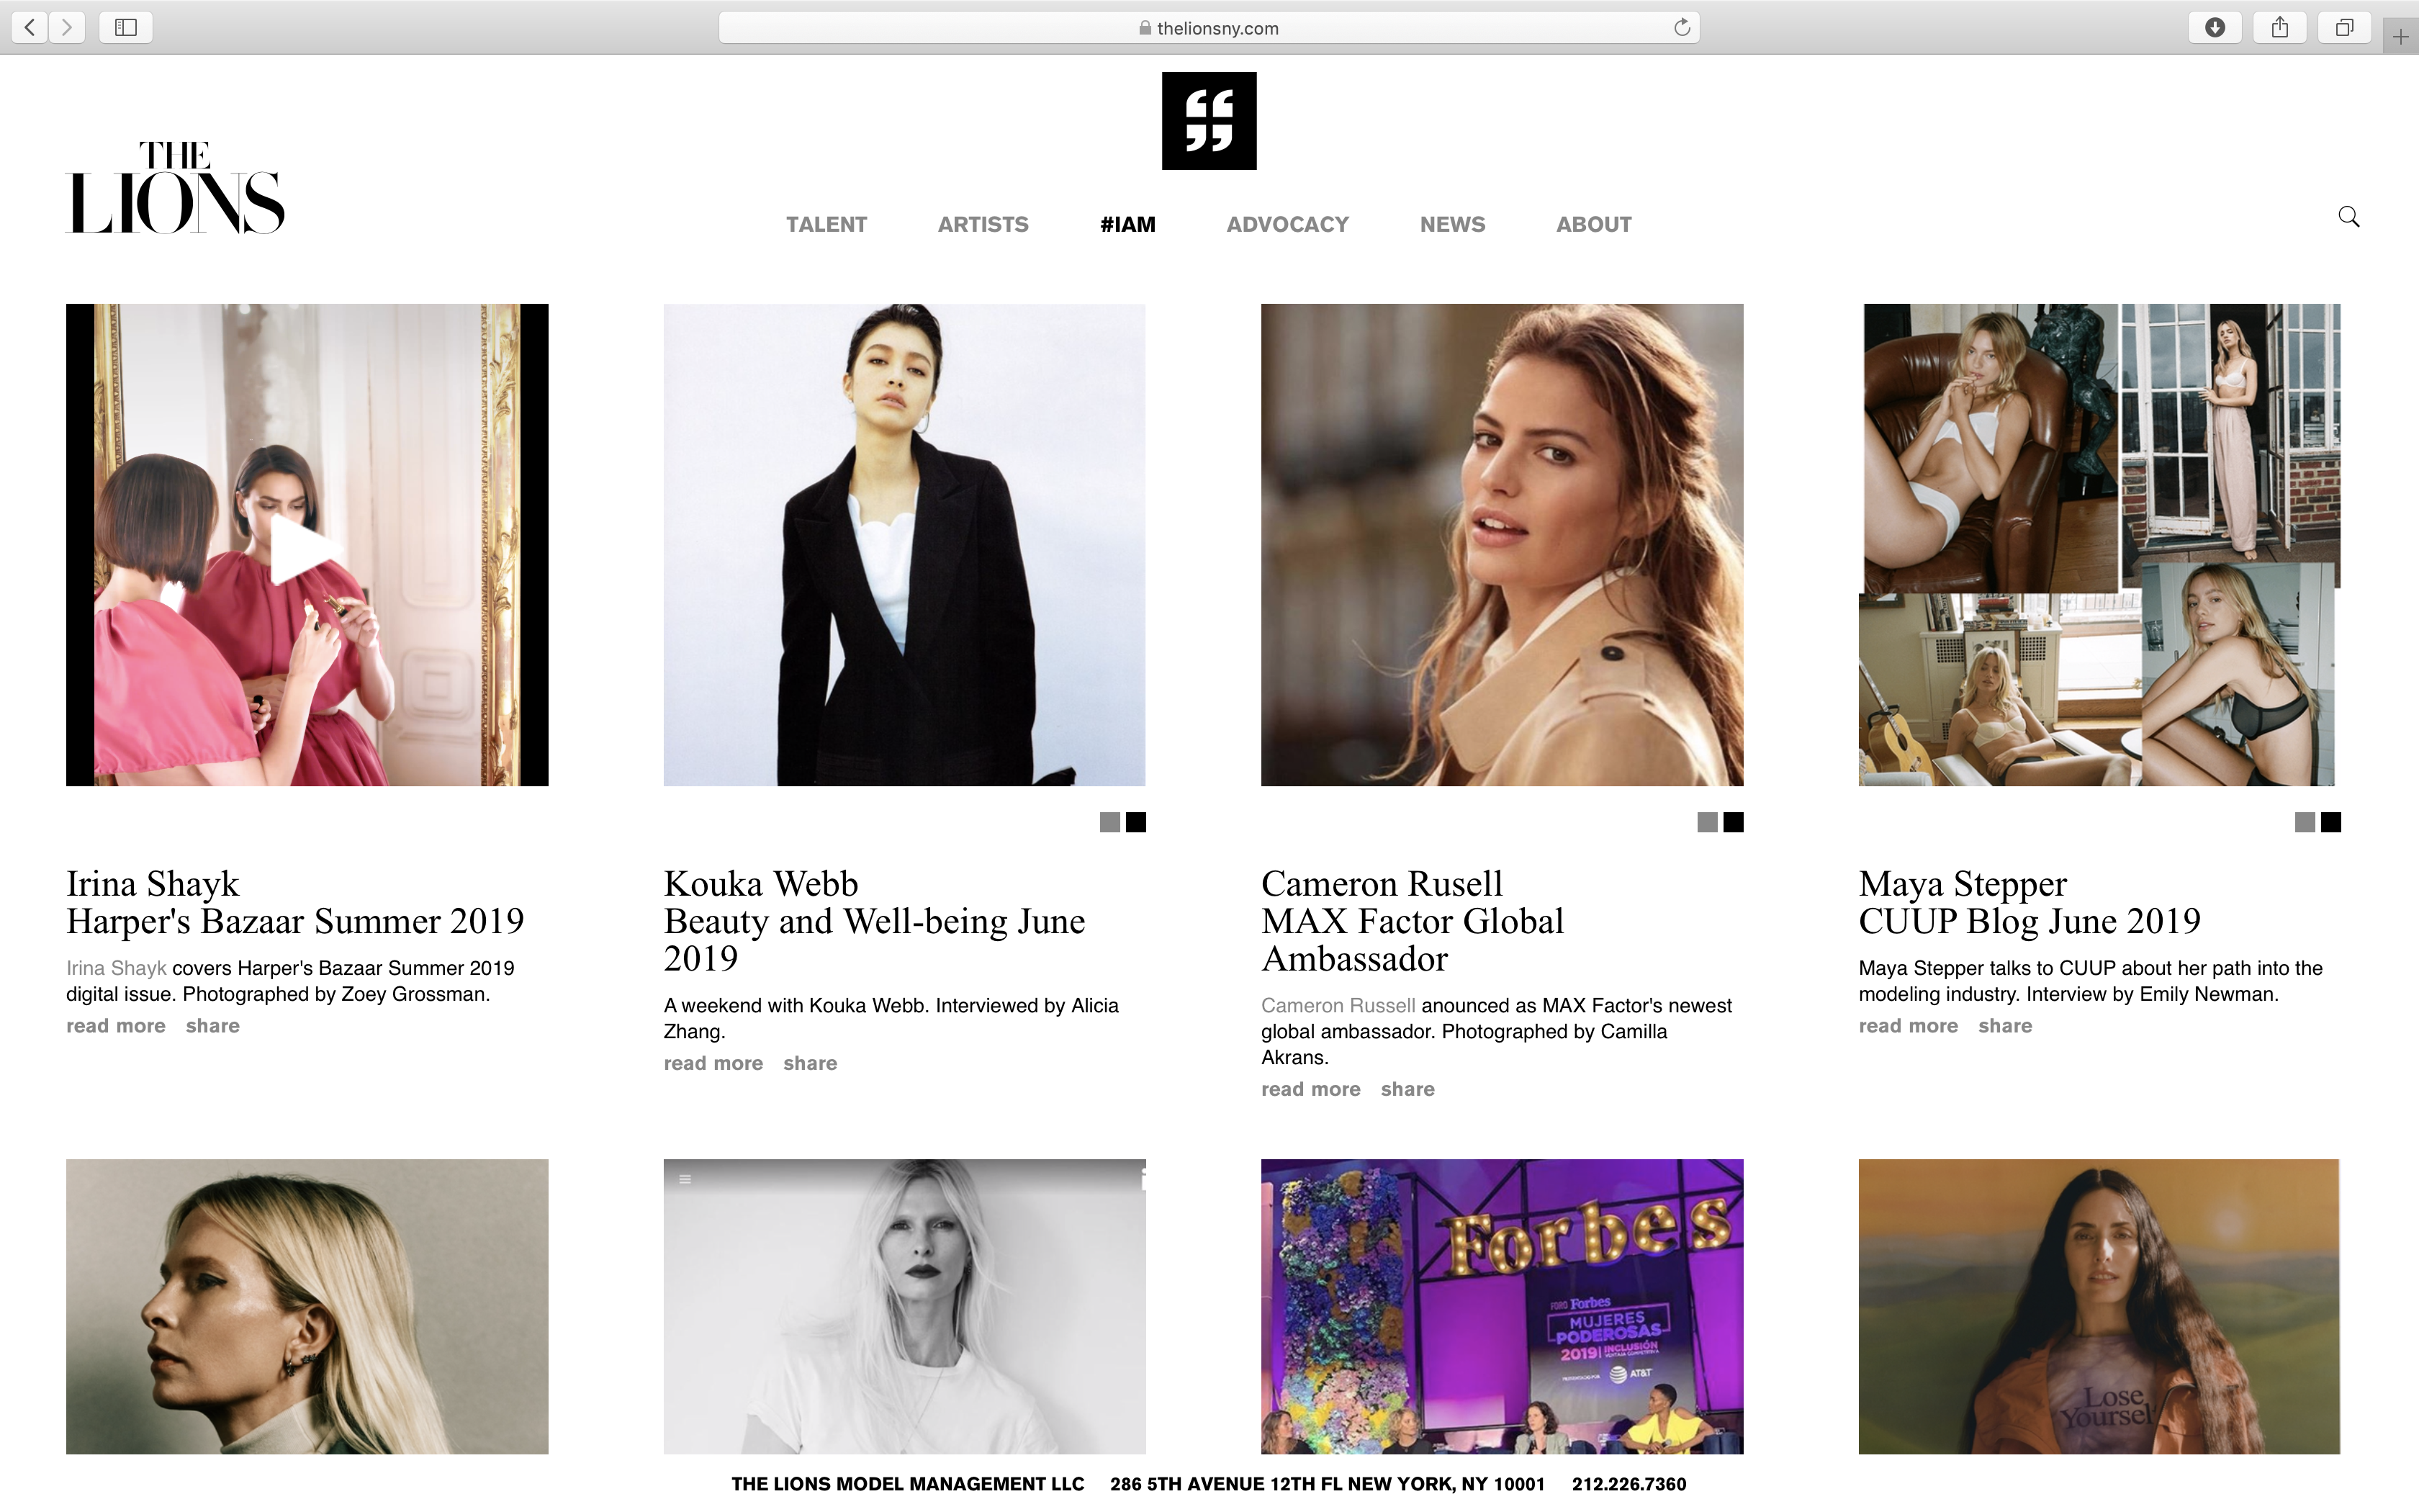Click the quotation-mark logo above the navigation

click(x=1209, y=120)
